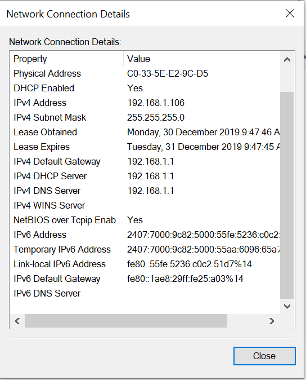Select the NetBIOS over Tcpip row

pos(145,220)
